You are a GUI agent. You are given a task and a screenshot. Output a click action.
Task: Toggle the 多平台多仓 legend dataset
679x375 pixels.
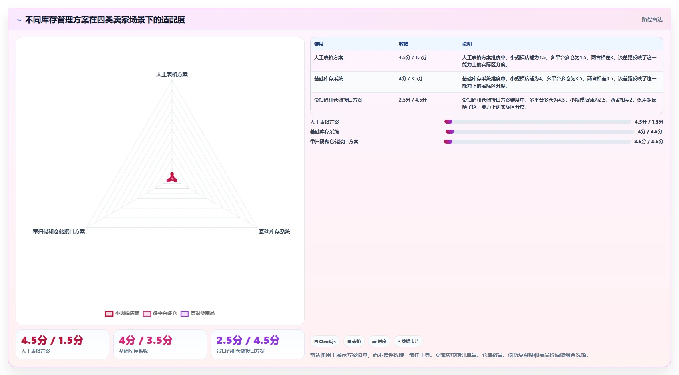[x=160, y=313]
